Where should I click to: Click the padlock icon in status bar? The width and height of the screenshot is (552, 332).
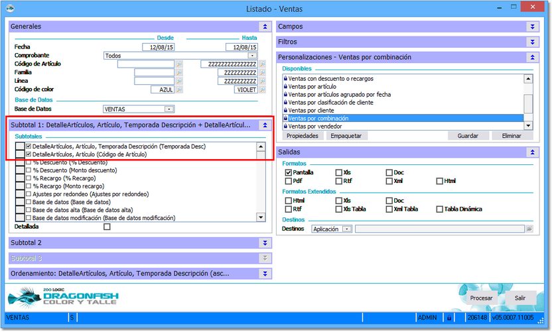(x=449, y=318)
